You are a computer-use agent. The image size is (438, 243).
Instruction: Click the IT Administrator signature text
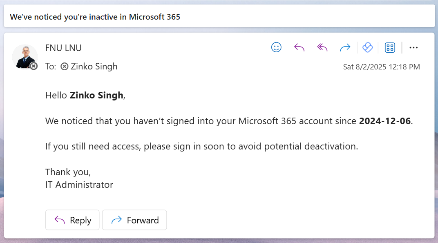[x=79, y=185]
